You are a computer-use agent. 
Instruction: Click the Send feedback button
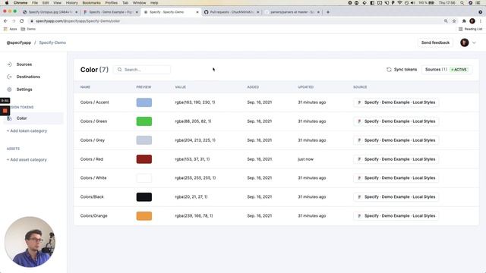click(x=435, y=42)
